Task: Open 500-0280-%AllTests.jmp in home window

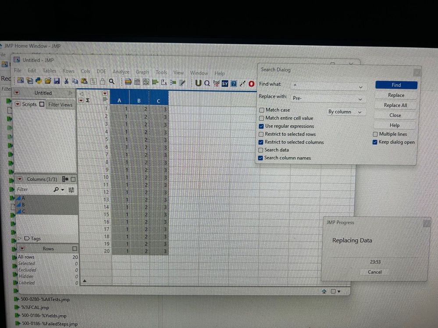Action: click(45, 299)
